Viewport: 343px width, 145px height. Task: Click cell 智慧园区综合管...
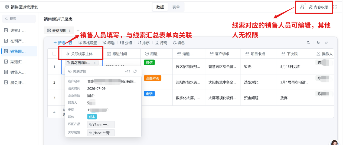(x=222, y=67)
